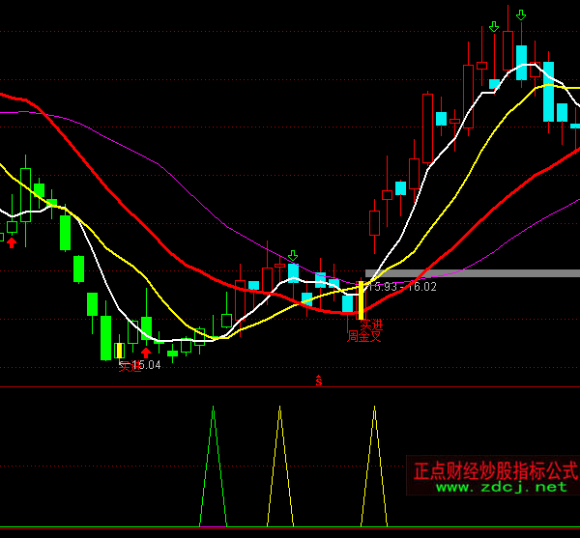580x538 pixels.
Task: Click the rightmost green down arrow at chart top
Action: click(521, 14)
